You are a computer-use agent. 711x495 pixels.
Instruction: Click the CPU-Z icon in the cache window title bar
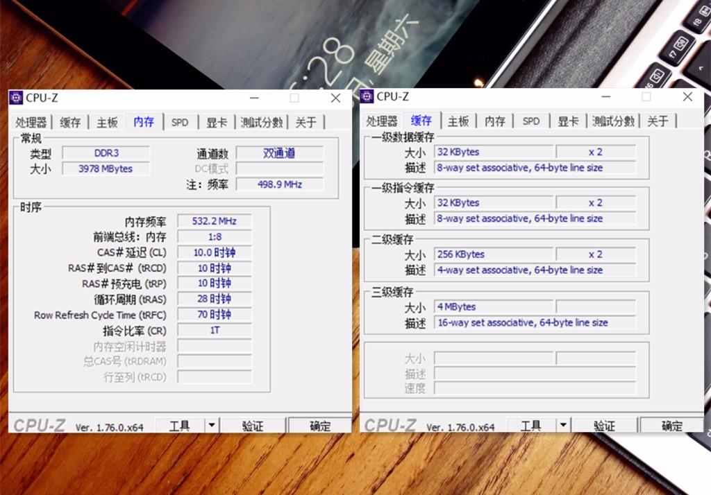click(x=367, y=96)
